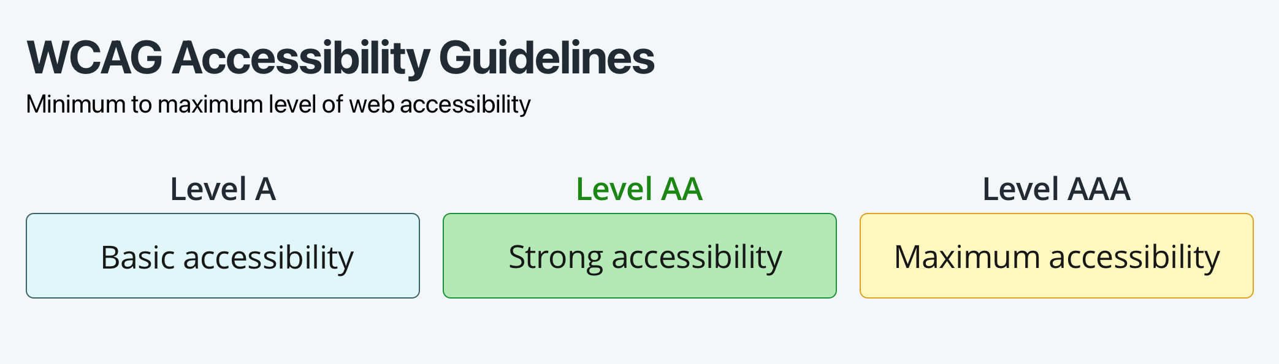Click the word 'Minimum' in the subtitle
Image resolution: width=1279 pixels, height=364 pixels.
tap(76, 105)
